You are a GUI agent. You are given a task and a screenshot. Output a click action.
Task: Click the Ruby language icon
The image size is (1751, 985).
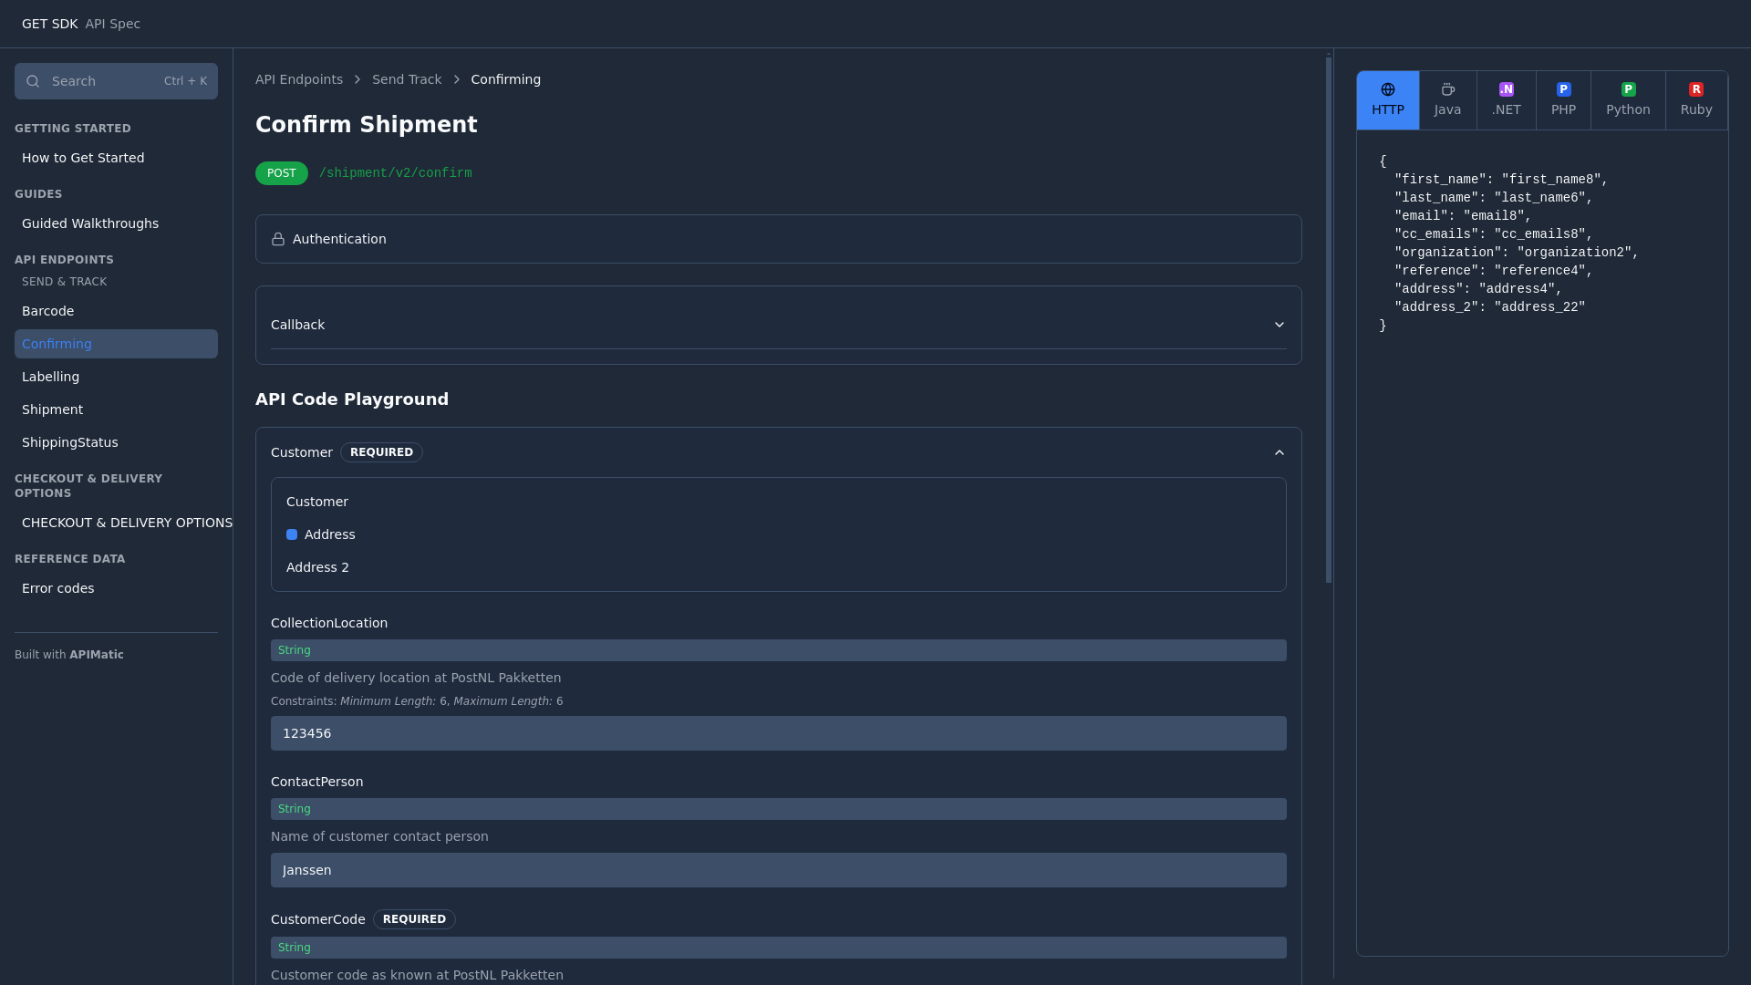pyautogui.click(x=1696, y=89)
